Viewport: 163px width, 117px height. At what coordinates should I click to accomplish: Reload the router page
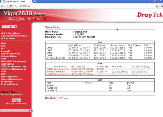tap(11, 6)
